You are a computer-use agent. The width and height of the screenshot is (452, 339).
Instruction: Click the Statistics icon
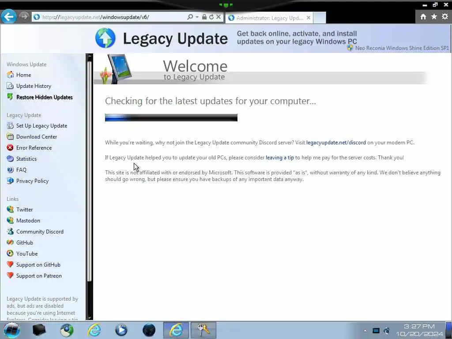tap(10, 158)
